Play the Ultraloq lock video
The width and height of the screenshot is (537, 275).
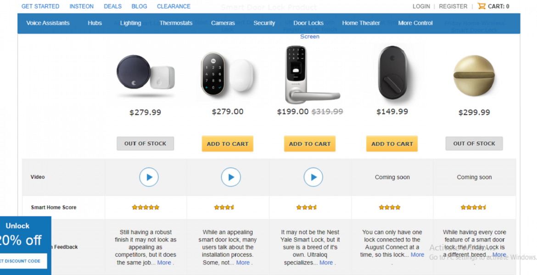pos(313,177)
